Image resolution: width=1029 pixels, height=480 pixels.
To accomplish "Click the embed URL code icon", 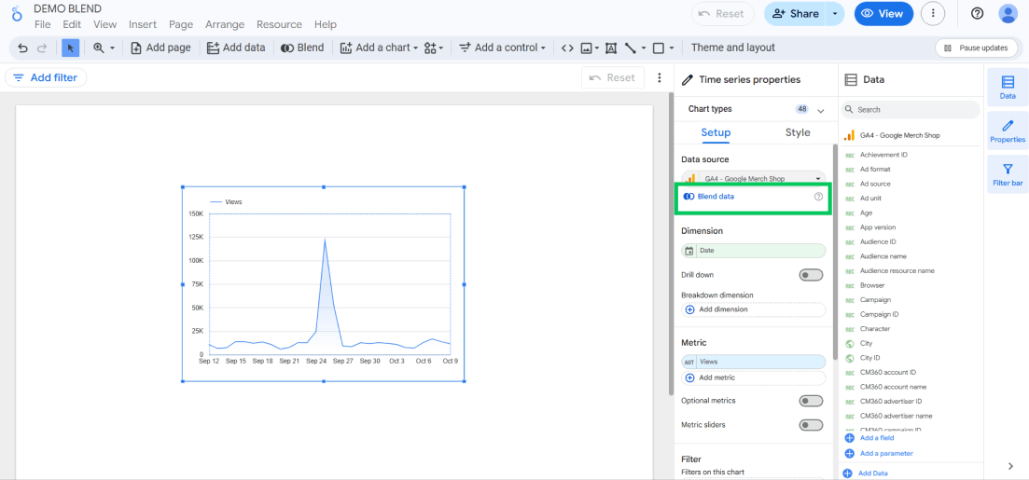I will tap(566, 48).
